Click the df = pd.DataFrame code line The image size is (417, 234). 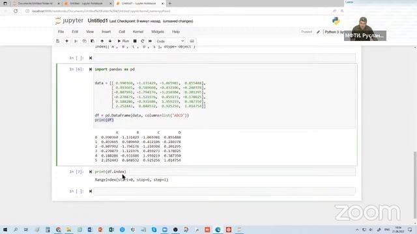[142, 116]
